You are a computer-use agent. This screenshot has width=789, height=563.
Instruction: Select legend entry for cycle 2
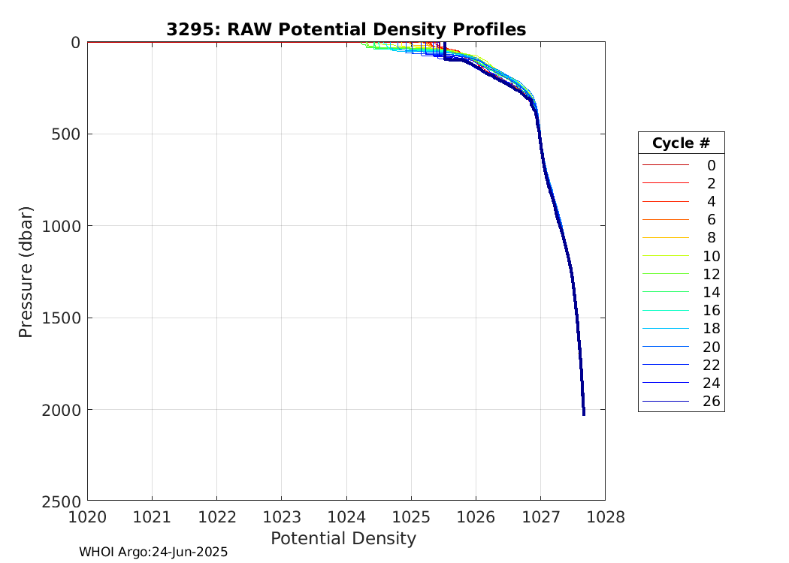pos(681,183)
